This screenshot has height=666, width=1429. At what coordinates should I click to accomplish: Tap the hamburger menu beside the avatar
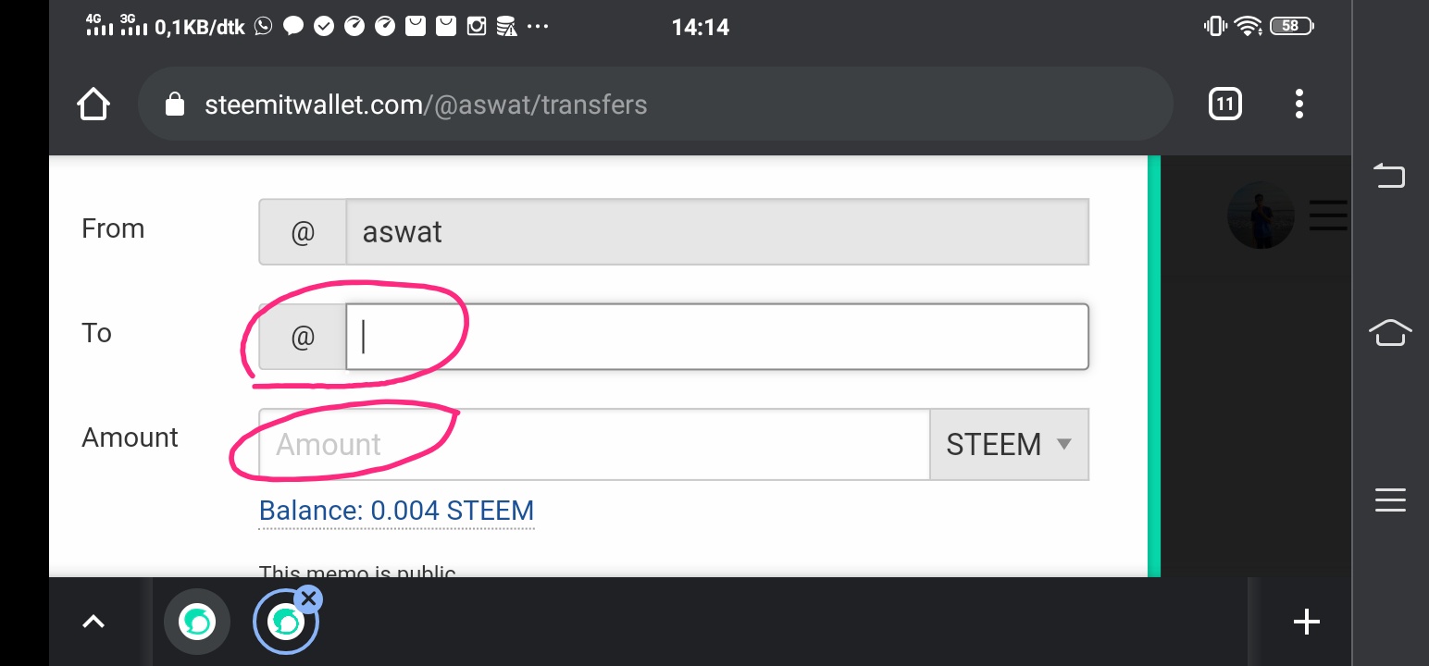point(1327,216)
